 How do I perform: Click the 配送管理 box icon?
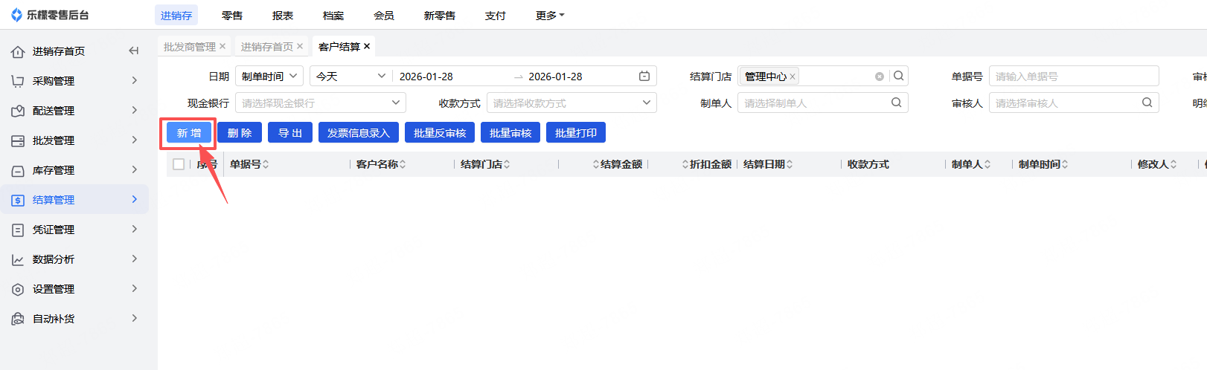point(18,111)
